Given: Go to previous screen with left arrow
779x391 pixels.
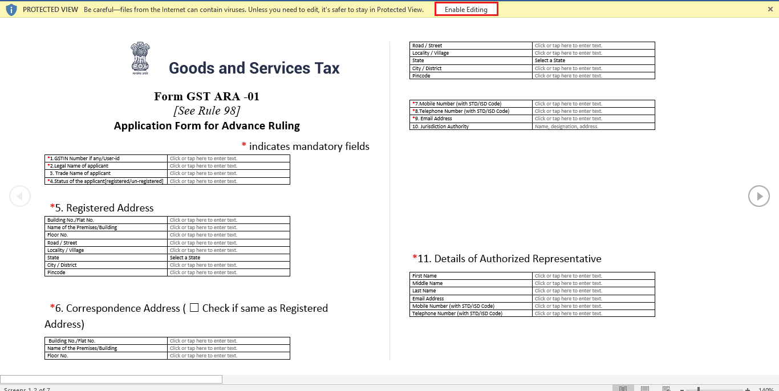Looking at the screenshot, I should click(x=20, y=195).
